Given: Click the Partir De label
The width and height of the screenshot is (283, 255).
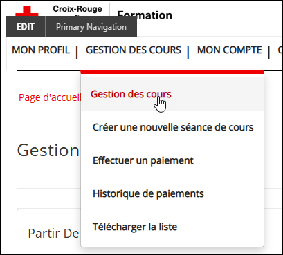Looking at the screenshot, I should click(53, 234).
